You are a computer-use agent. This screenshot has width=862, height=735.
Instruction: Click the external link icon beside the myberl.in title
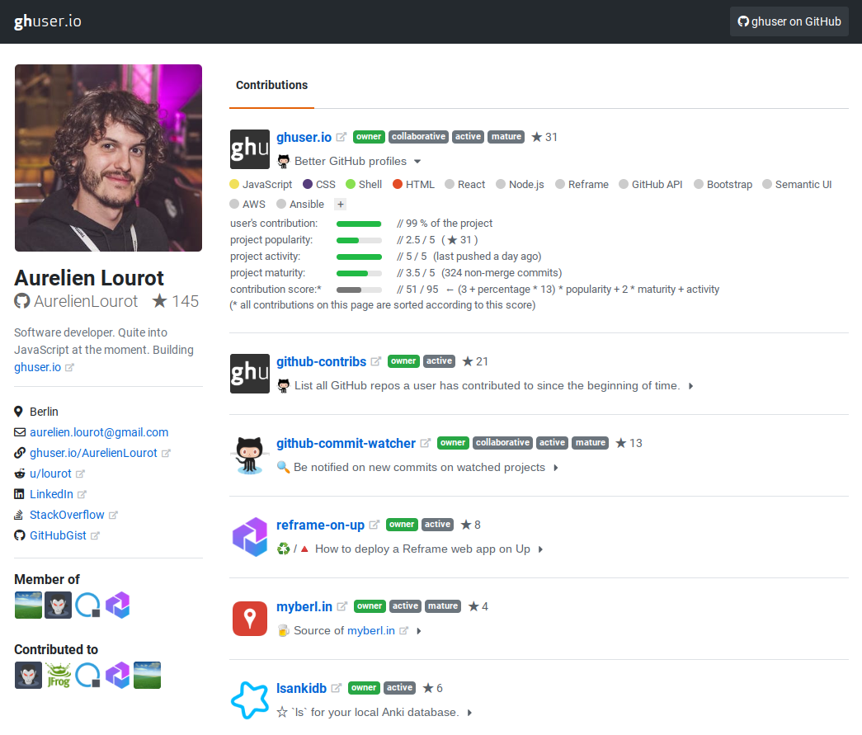coord(342,606)
